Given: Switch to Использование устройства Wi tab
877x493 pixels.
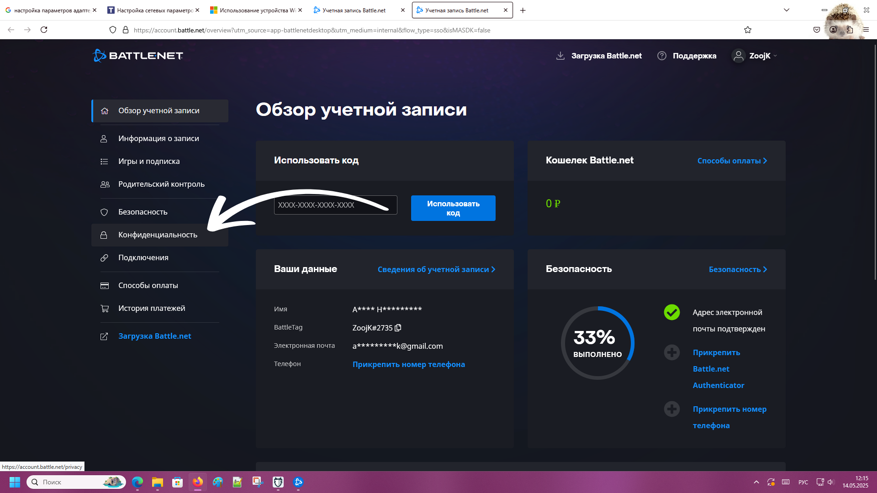Looking at the screenshot, I should (257, 10).
